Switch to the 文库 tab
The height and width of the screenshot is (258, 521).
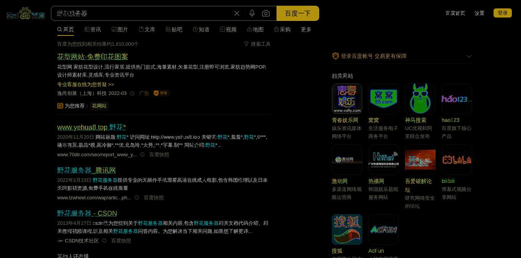[147, 29]
